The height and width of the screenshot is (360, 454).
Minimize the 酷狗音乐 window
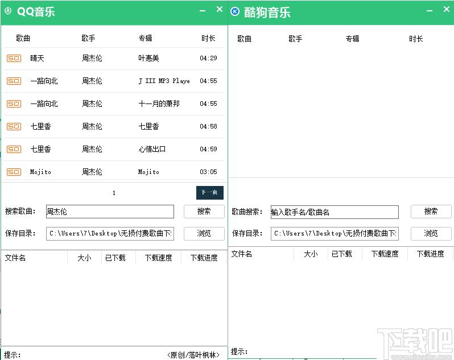430,11
